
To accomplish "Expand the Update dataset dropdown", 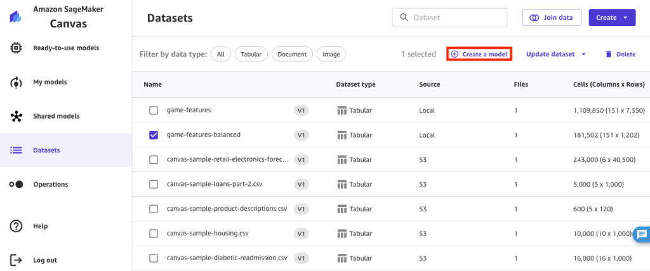I will click(556, 55).
